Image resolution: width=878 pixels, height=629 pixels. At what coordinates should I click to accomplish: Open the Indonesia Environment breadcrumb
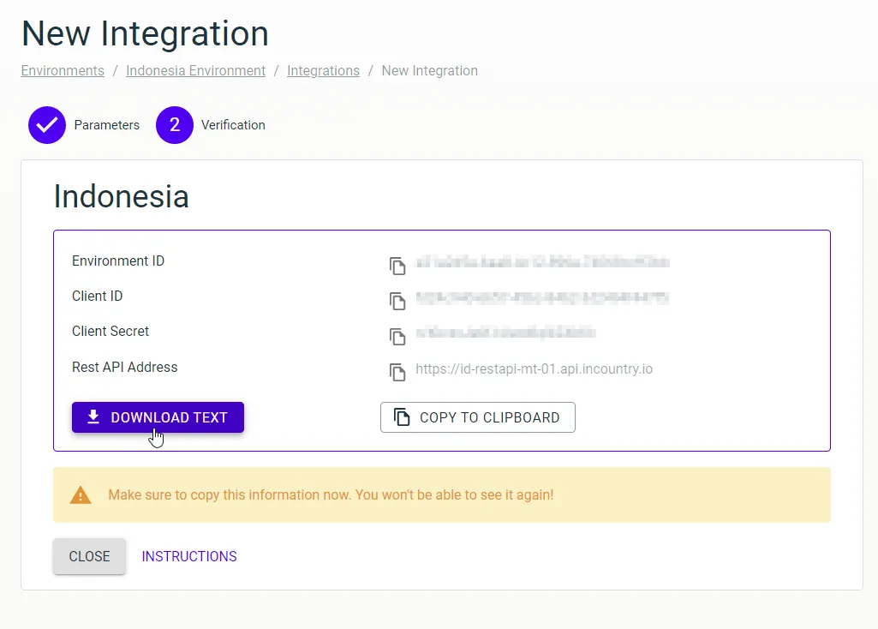[x=195, y=70]
